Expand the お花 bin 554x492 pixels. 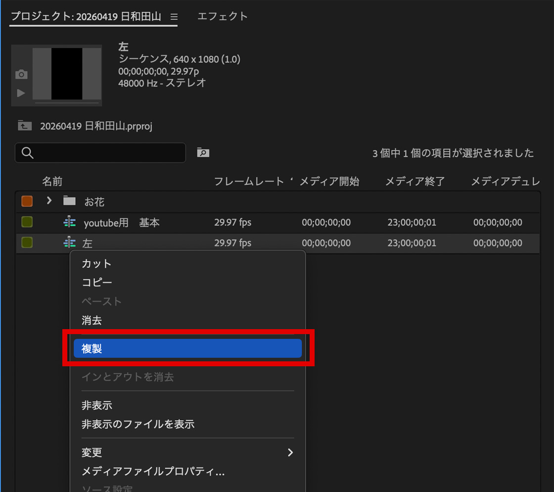tap(49, 201)
